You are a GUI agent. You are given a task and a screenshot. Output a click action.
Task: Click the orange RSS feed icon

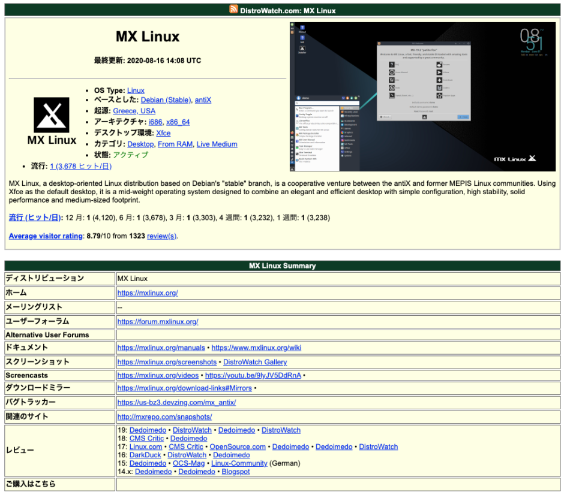pos(234,10)
